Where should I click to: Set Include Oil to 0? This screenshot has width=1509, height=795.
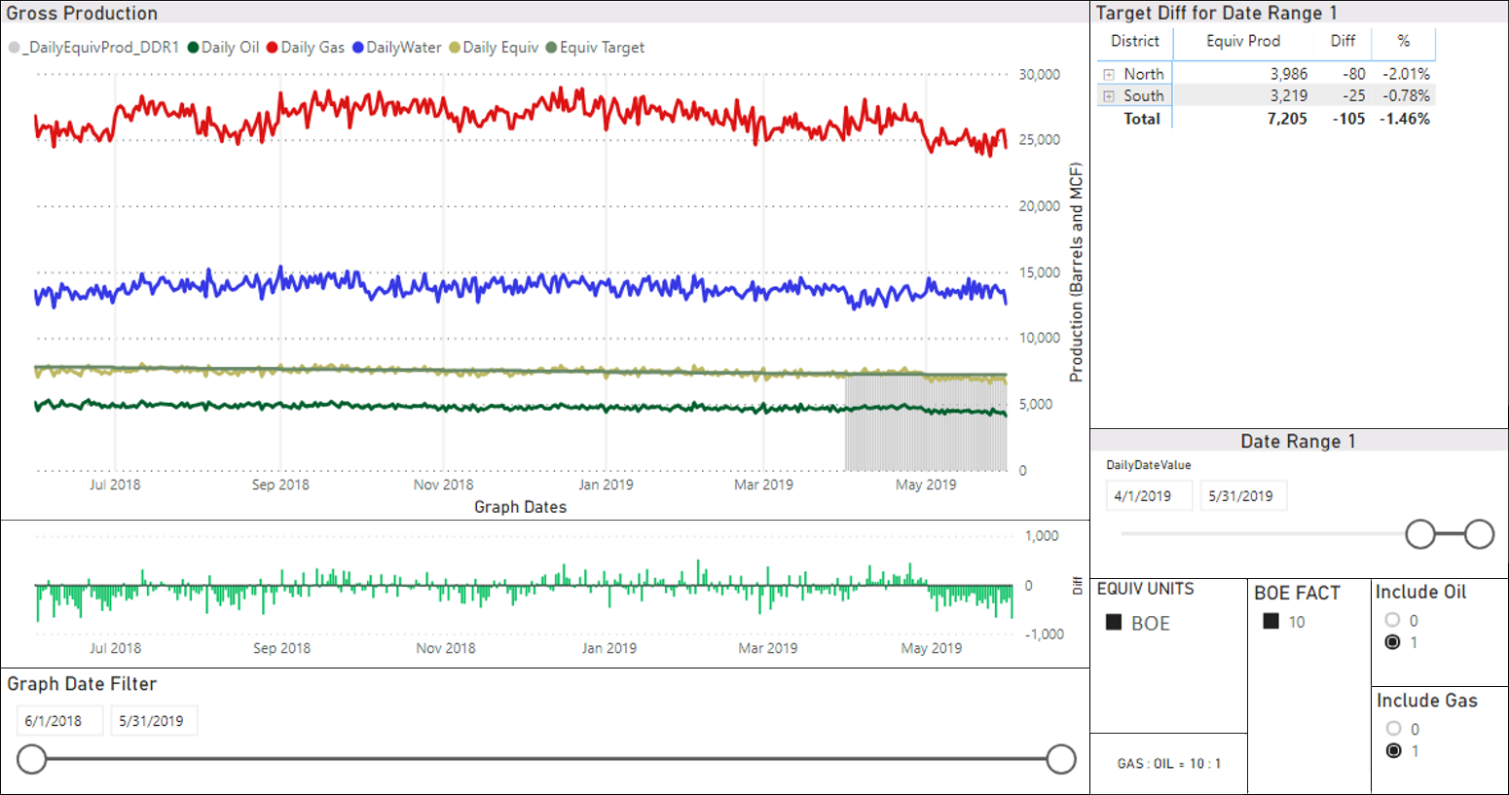coord(1392,620)
